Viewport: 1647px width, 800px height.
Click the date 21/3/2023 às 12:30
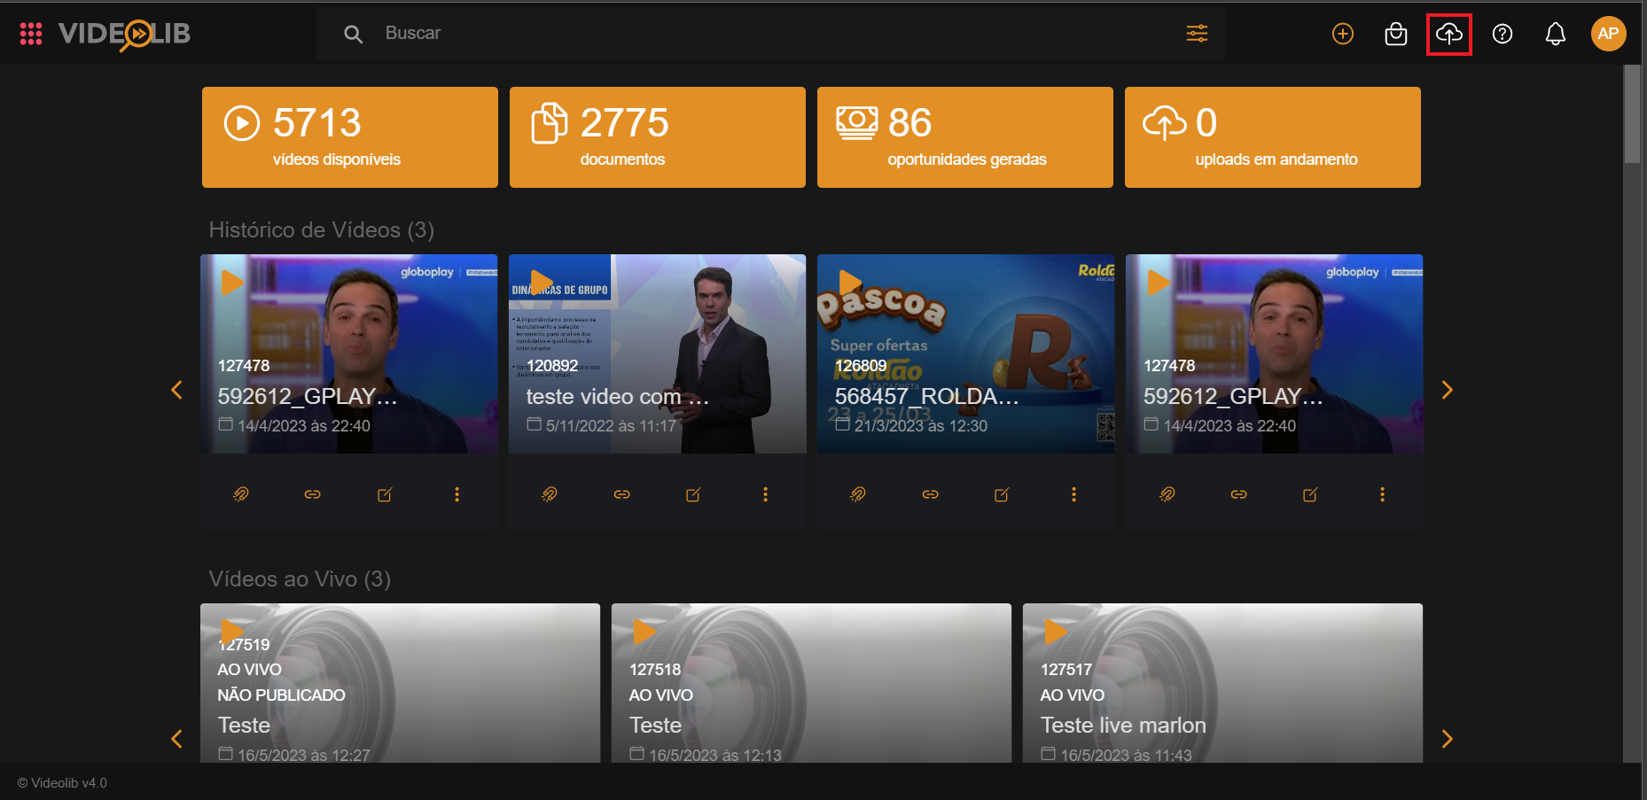point(920,426)
